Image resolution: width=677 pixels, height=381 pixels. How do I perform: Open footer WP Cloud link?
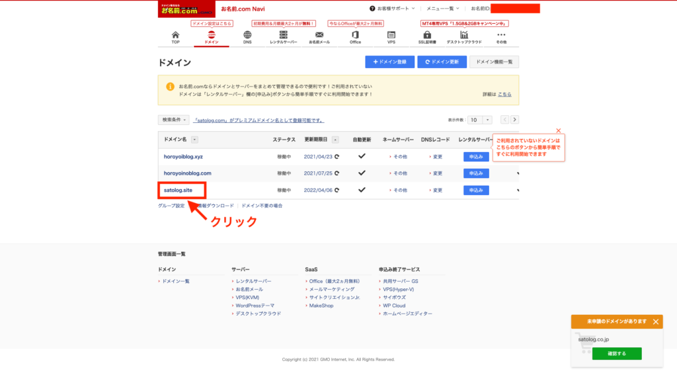pyautogui.click(x=394, y=306)
